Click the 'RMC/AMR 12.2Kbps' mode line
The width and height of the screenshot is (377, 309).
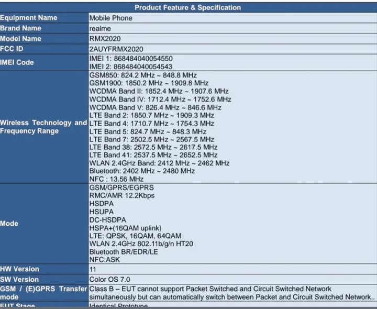(122, 195)
